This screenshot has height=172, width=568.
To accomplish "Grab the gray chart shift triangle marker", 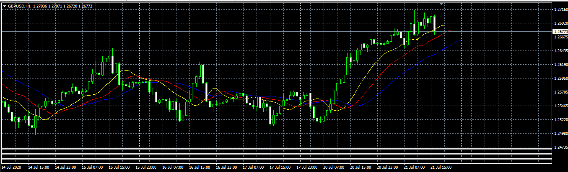I will [x=441, y=3].
